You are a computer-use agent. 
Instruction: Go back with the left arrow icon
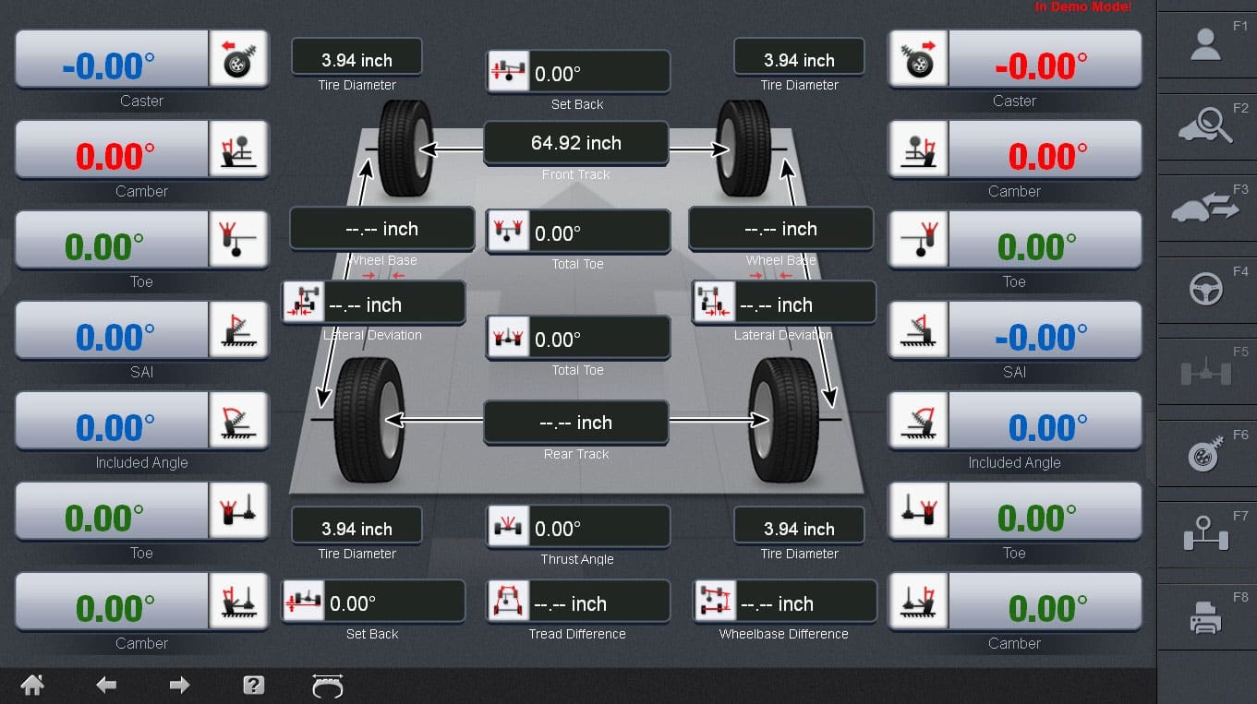click(106, 685)
